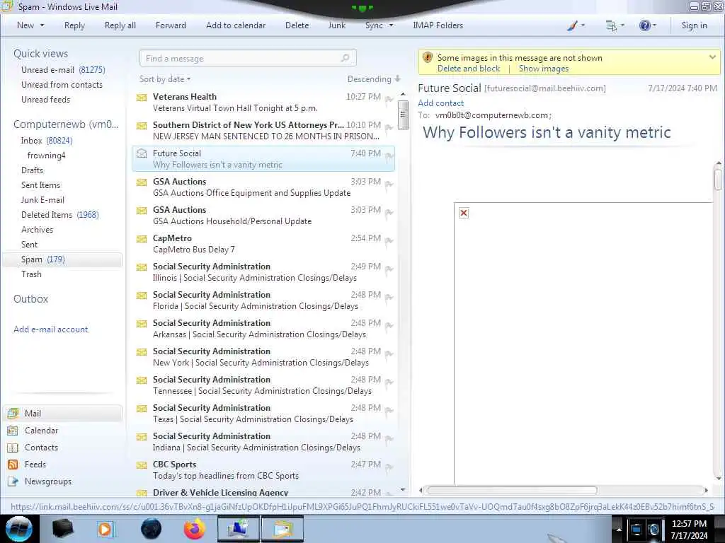This screenshot has height=543, width=725.
Task: Select Unread e-mail quick view
Action: 63,70
